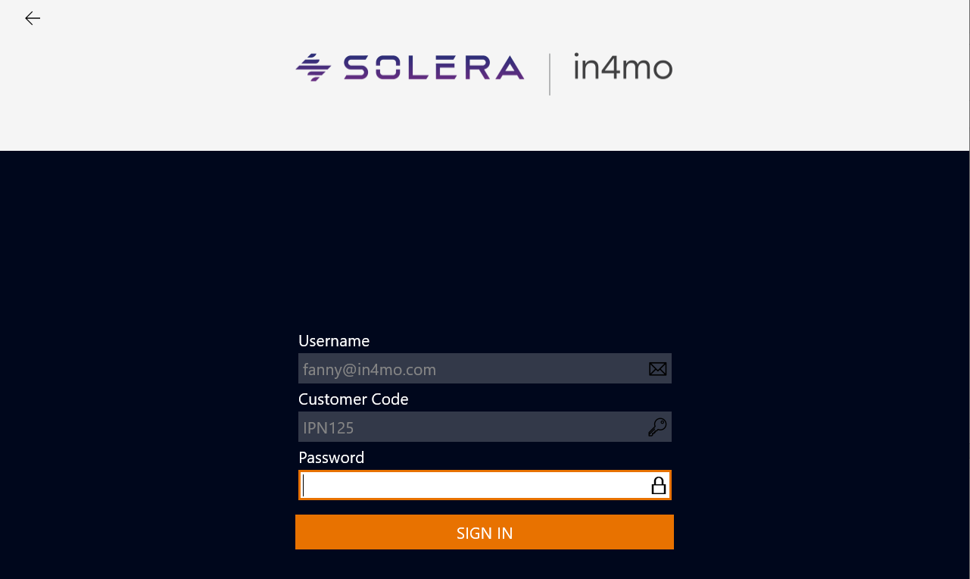970x579 pixels.
Task: Click the vertical divider between the logos
Action: 550,74
